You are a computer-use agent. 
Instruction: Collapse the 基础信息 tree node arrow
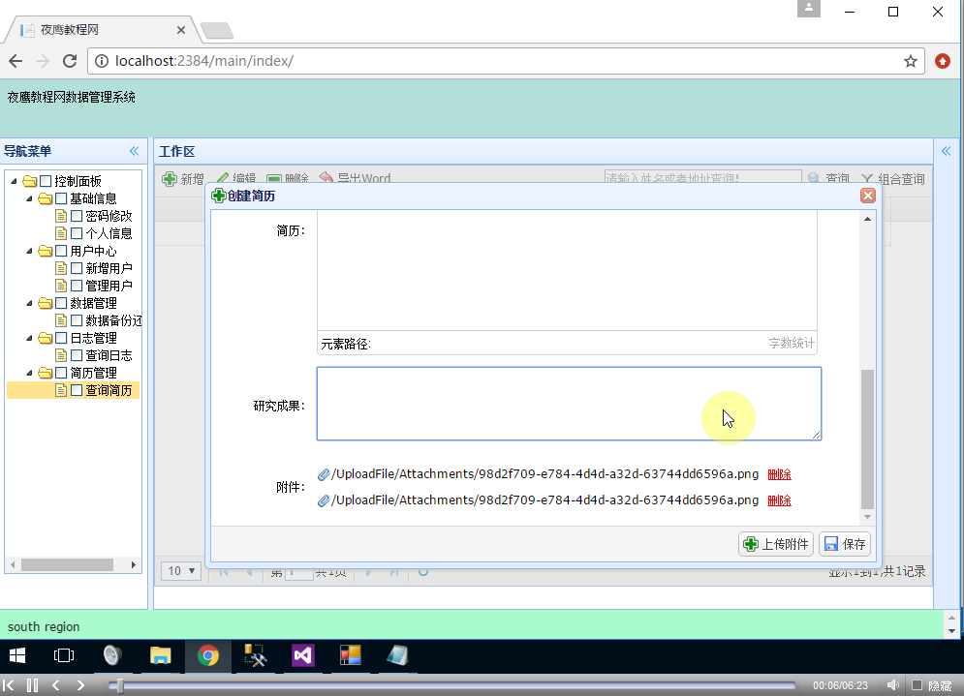point(29,198)
